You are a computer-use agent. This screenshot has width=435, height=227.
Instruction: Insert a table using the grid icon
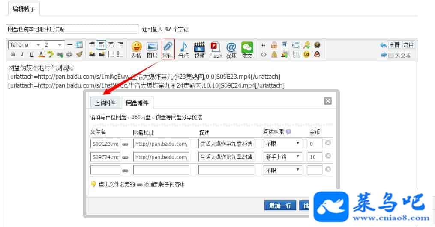(79, 45)
